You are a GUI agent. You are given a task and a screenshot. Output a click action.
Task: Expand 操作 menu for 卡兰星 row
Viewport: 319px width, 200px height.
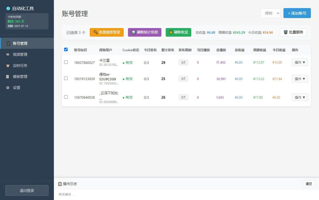point(300,62)
